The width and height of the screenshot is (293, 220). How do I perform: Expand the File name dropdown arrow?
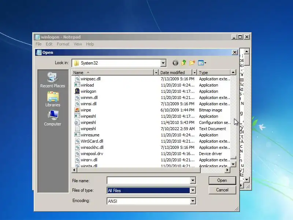(x=193, y=180)
